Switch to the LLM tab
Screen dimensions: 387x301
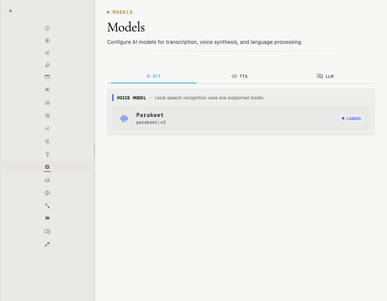tap(325, 77)
